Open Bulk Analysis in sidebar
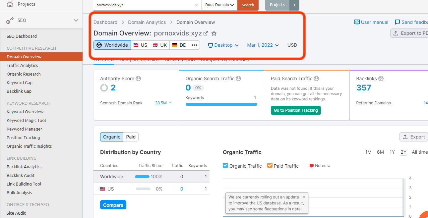 (19, 192)
